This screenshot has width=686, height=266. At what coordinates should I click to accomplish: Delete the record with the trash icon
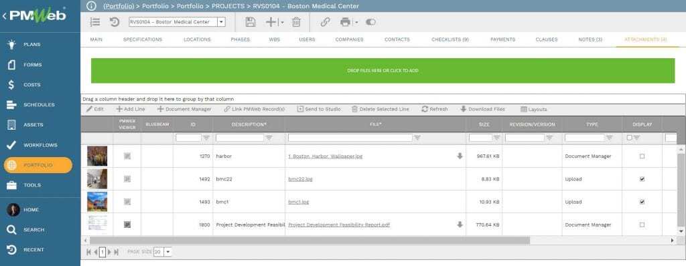point(296,22)
